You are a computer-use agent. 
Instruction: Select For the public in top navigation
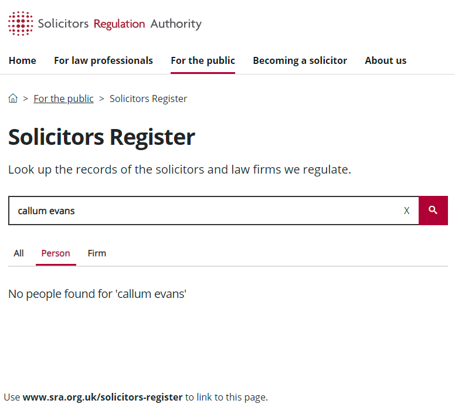pyautogui.click(x=203, y=60)
